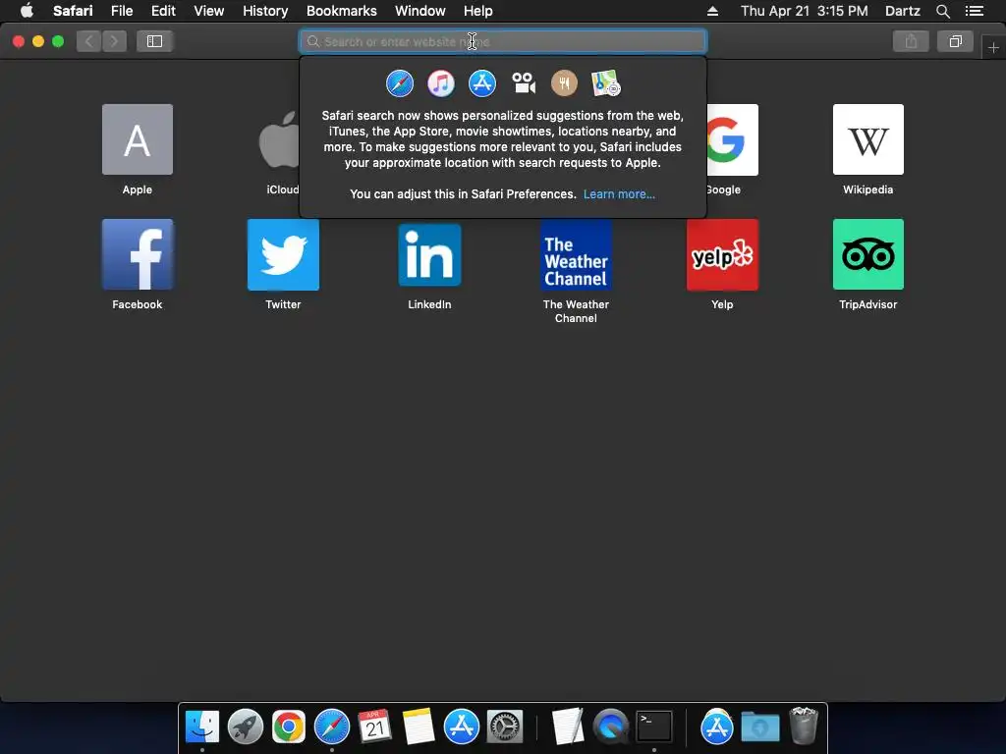Click the Safari compass icon in suggestions popup

[x=400, y=83]
